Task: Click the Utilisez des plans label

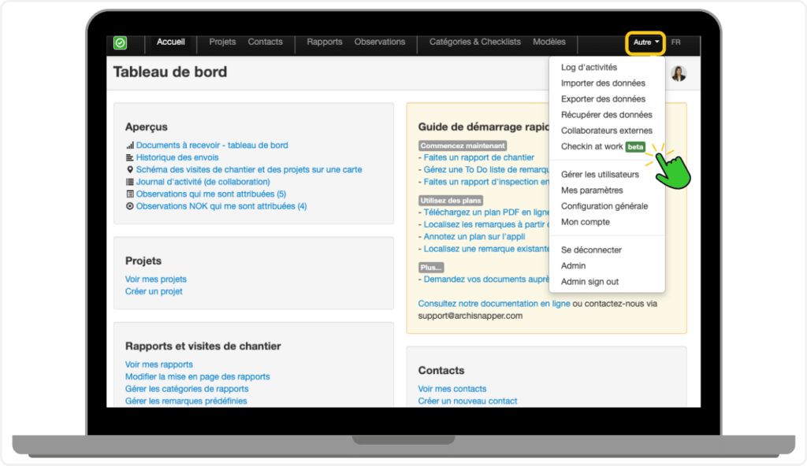Action: pos(450,201)
